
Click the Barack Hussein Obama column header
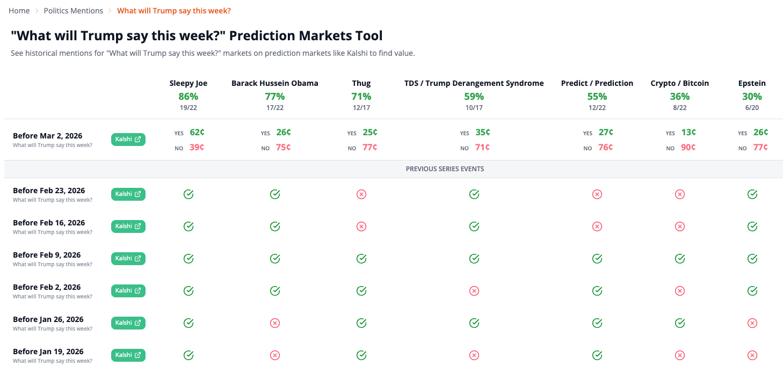tap(275, 83)
